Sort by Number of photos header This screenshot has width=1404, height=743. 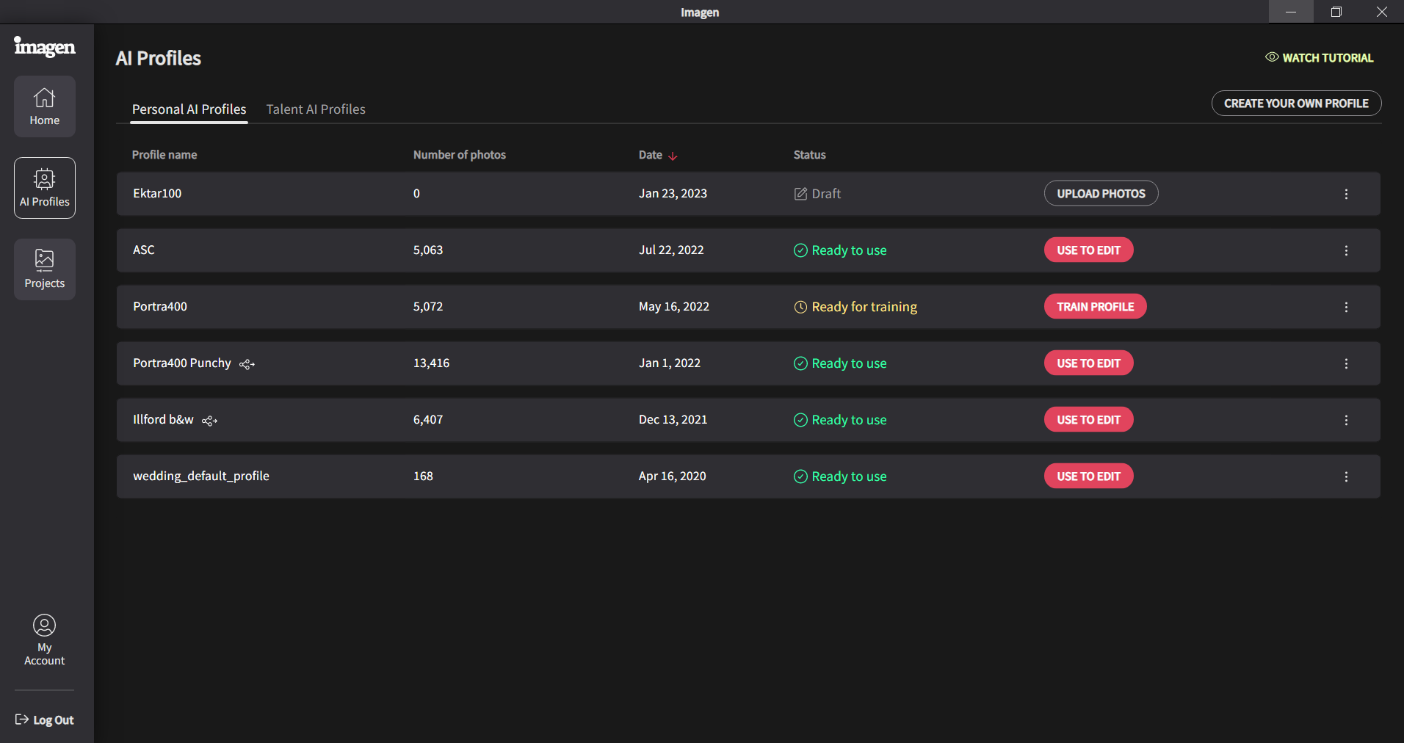click(x=460, y=155)
